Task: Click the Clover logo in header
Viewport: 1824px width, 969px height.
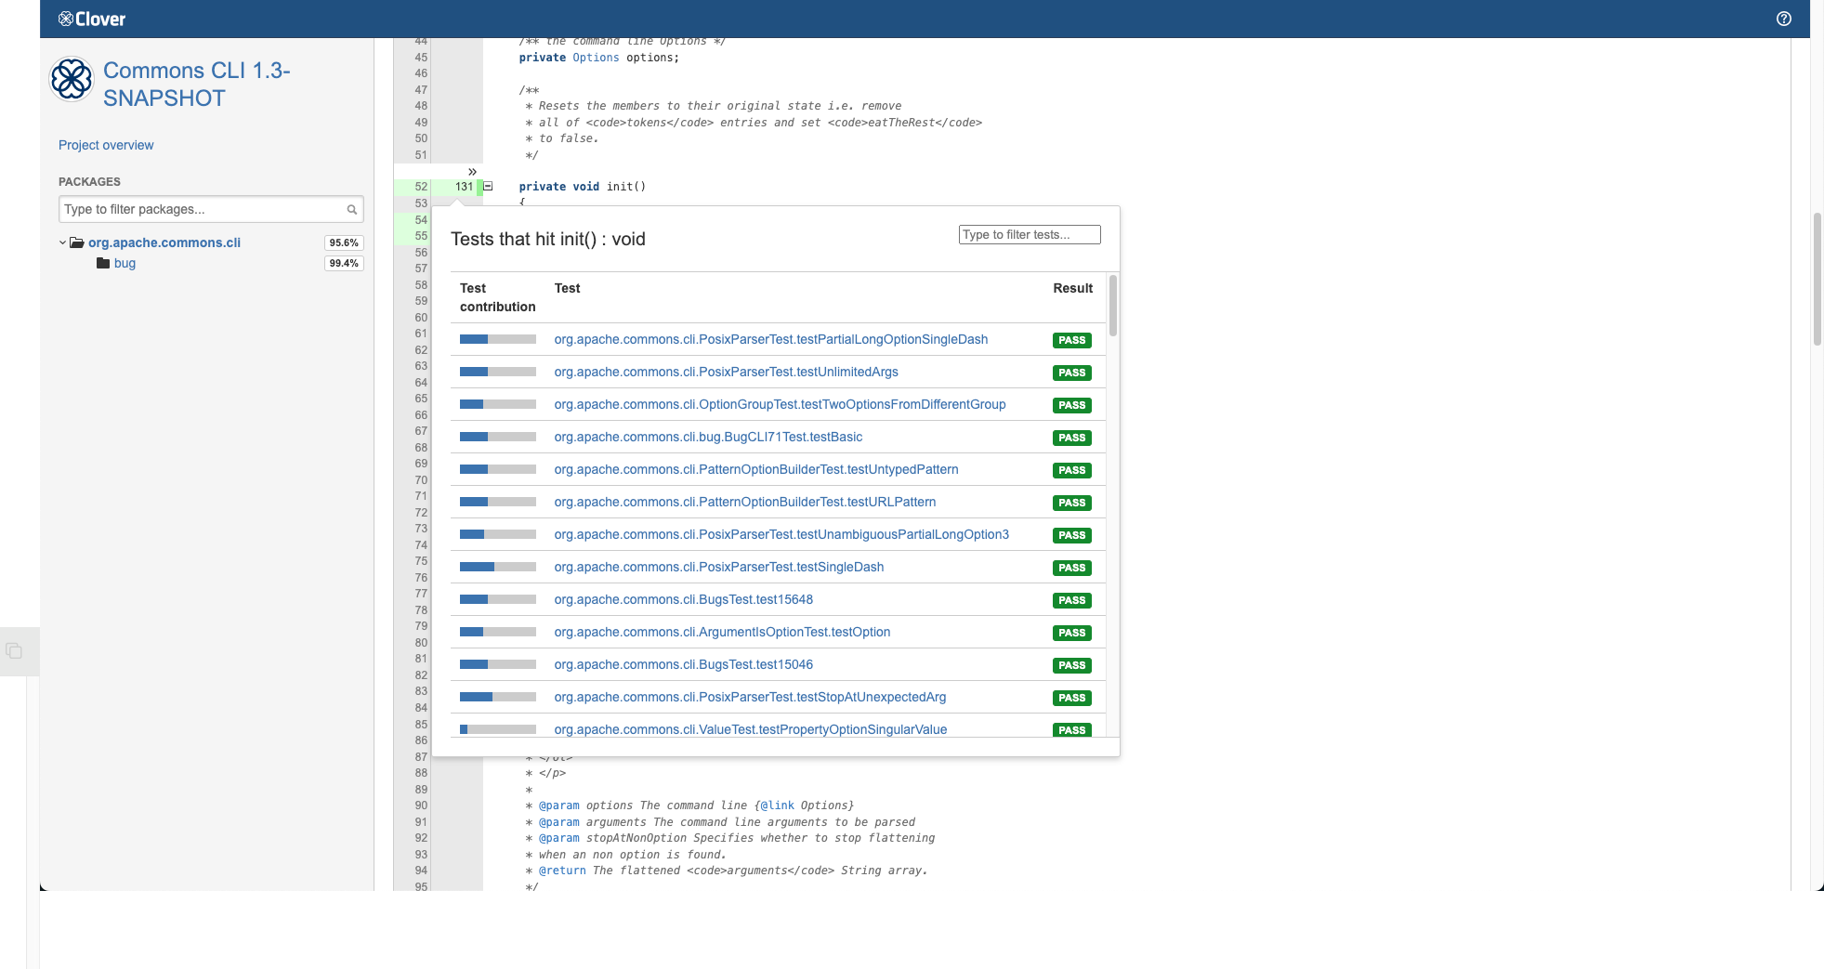Action: 92,19
